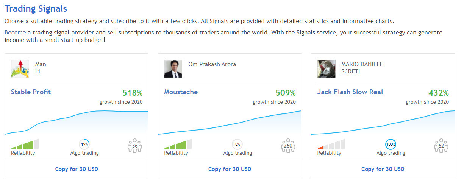Screen dimensions: 464x188
Task: Open Mario Daniele Screti's avatar picture
Action: click(x=326, y=69)
